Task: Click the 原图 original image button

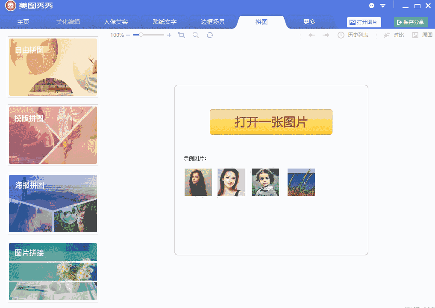Action: [x=422, y=35]
